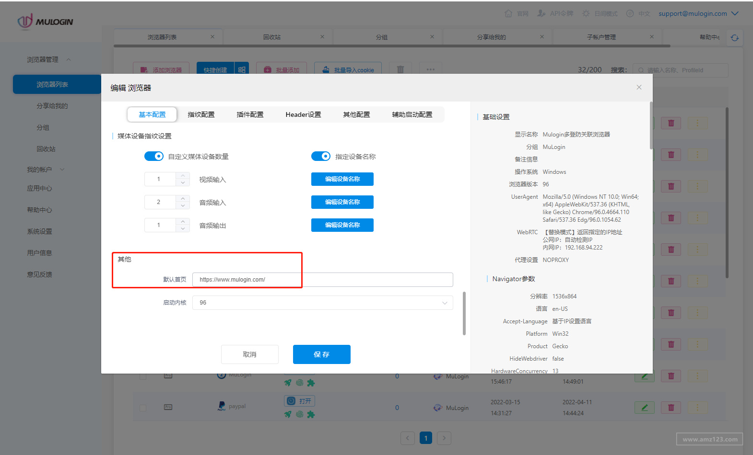Viewport: 753px width, 455px height.
Task: Switch to 指纹配置 tab
Action: pos(201,114)
